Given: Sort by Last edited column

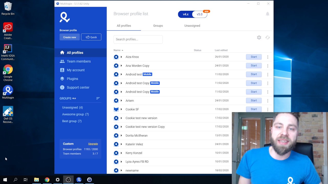Looking at the screenshot, I should click(x=221, y=50).
